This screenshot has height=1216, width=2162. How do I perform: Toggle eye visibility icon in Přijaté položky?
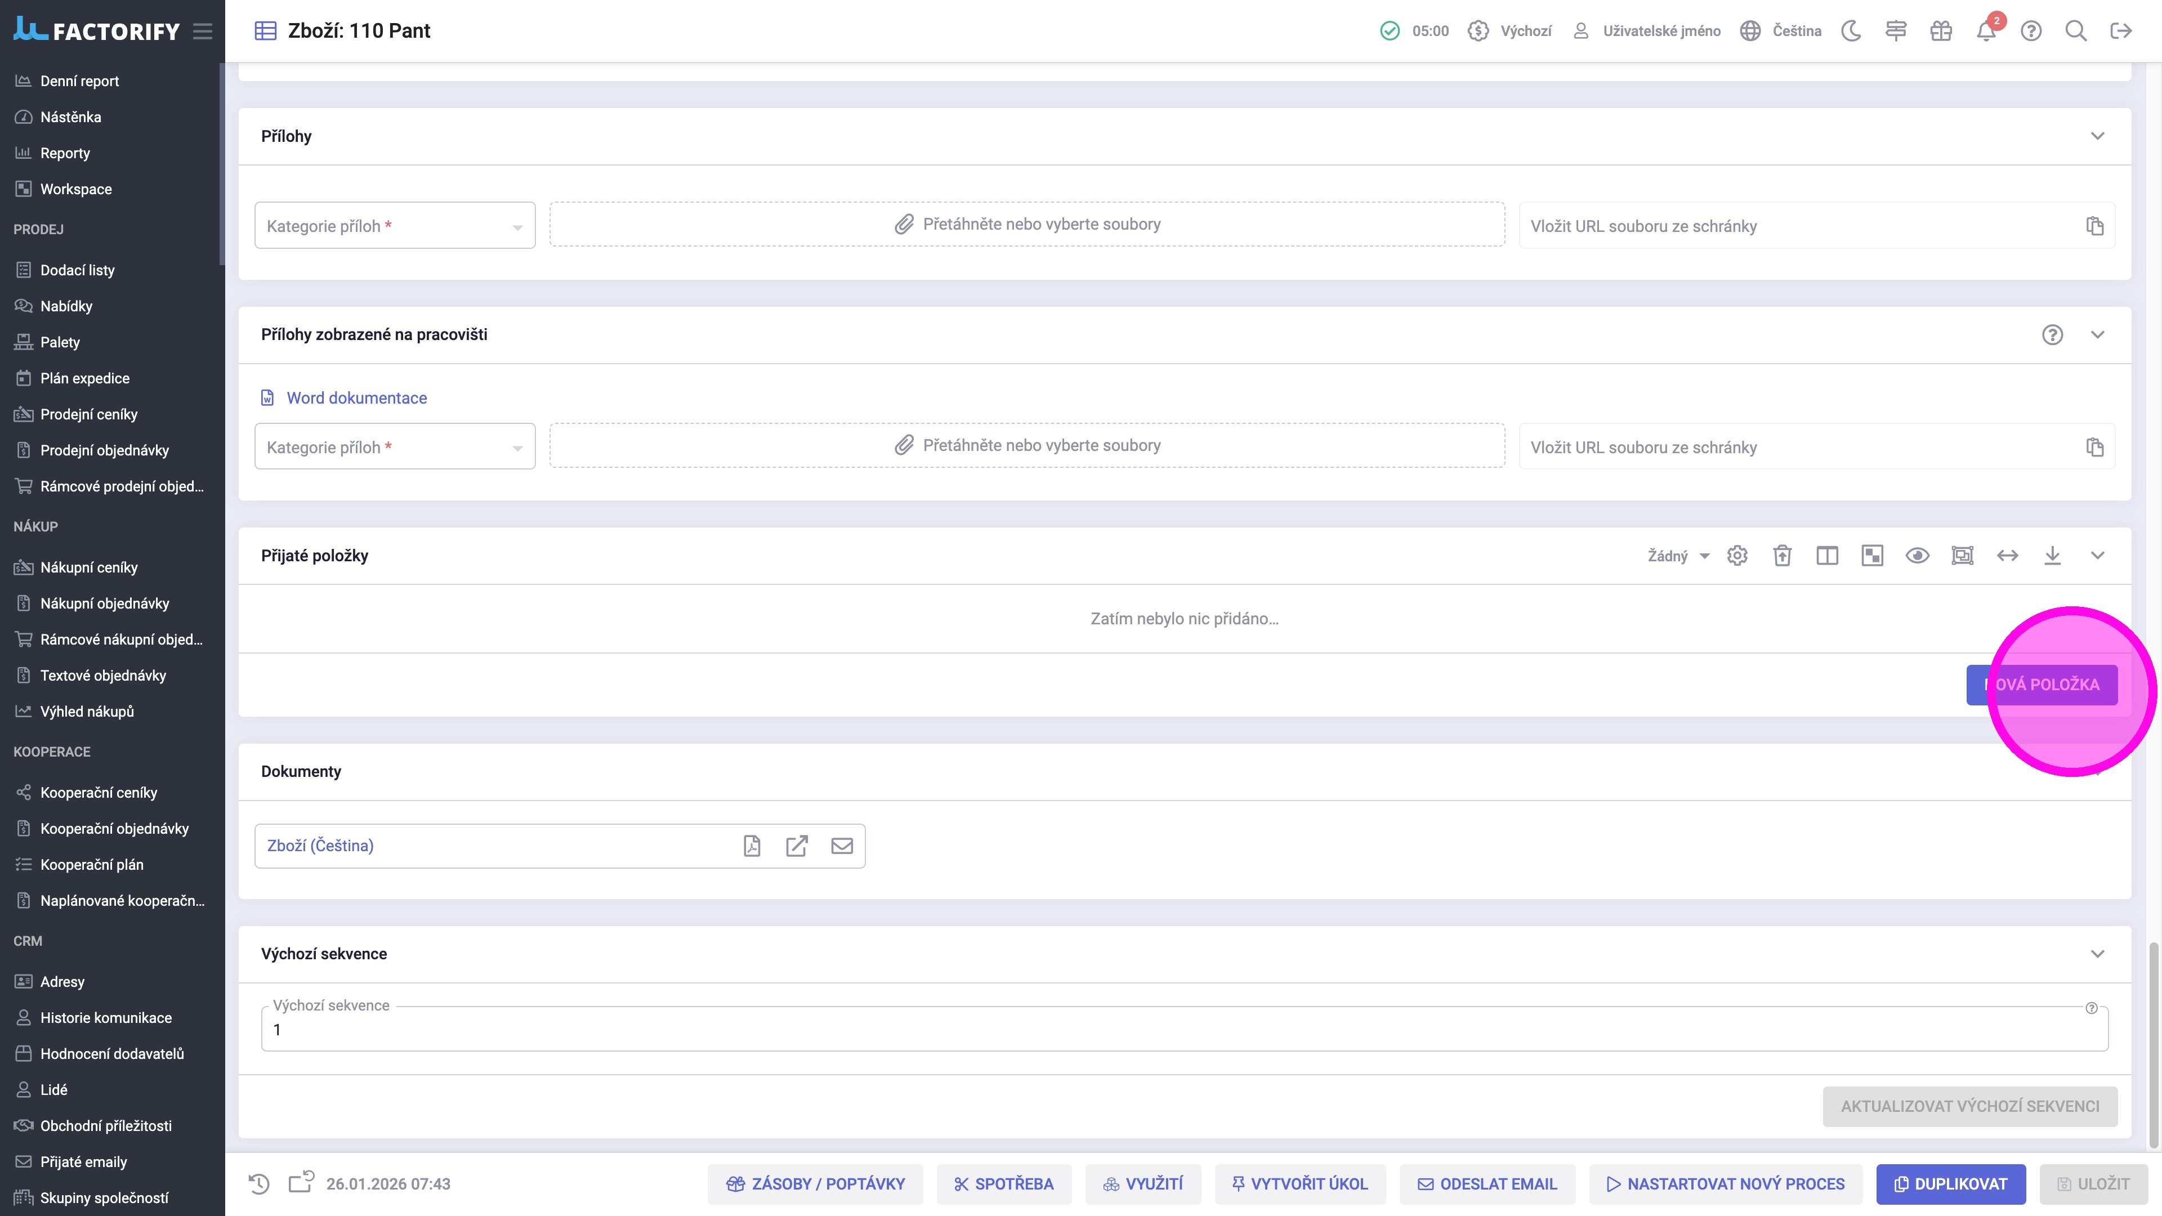(x=1917, y=556)
